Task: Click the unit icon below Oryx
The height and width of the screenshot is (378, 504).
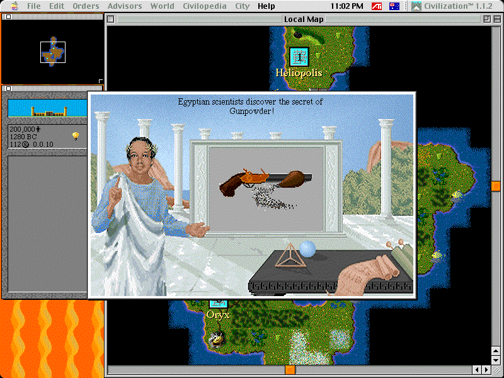Action: [216, 339]
